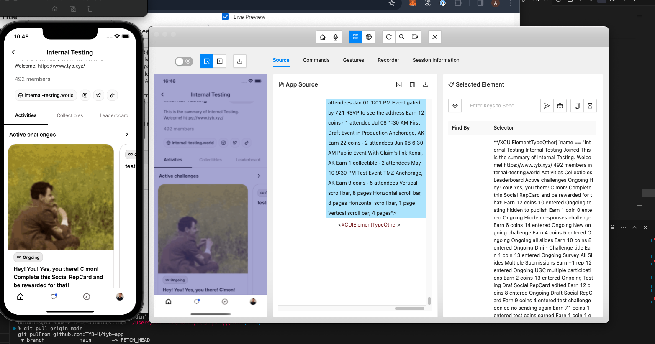This screenshot has width=655, height=344.
Task: Refresh source and screenshot
Action: pyautogui.click(x=389, y=37)
